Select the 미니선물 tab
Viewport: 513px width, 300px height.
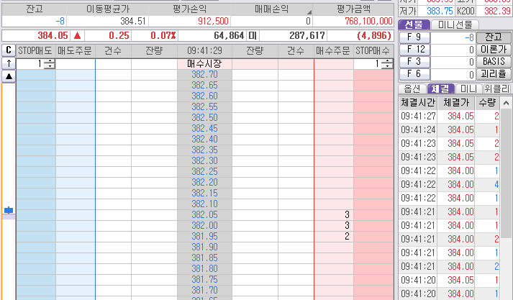pos(455,24)
